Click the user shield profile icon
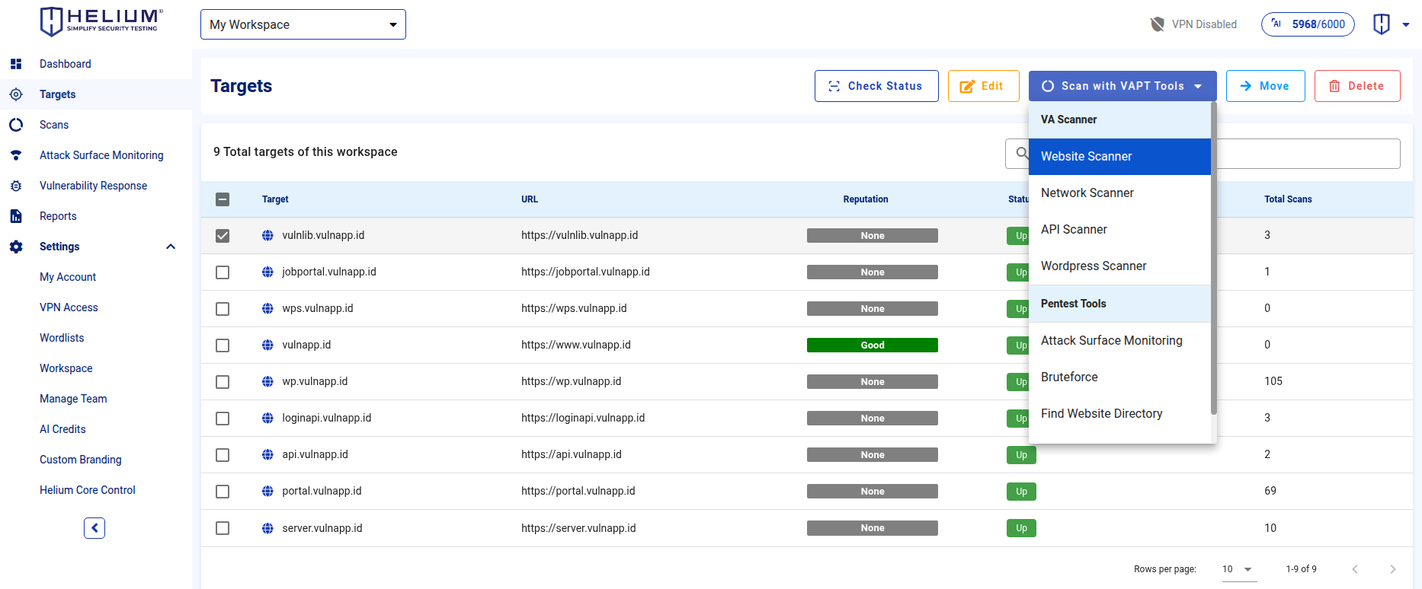Screen dimensions: 1422x589 click(x=1382, y=24)
